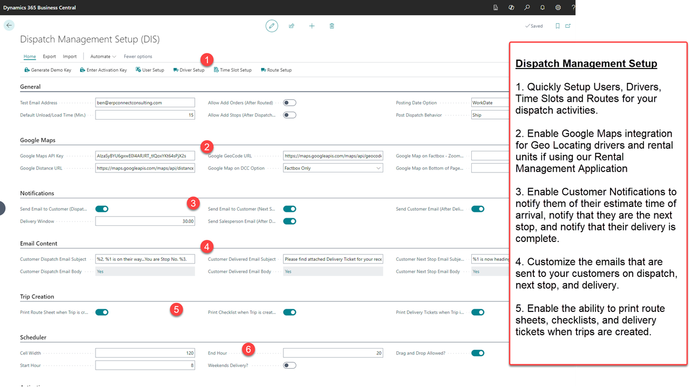Edit Delivery Window field
The image size is (691, 388).
click(145, 221)
